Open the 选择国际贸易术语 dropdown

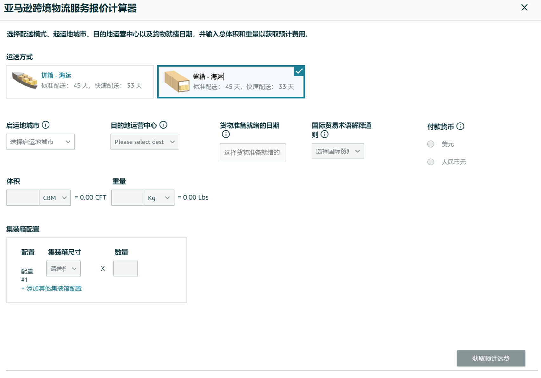pos(337,151)
